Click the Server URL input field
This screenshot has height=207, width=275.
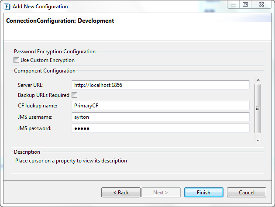[161, 85]
